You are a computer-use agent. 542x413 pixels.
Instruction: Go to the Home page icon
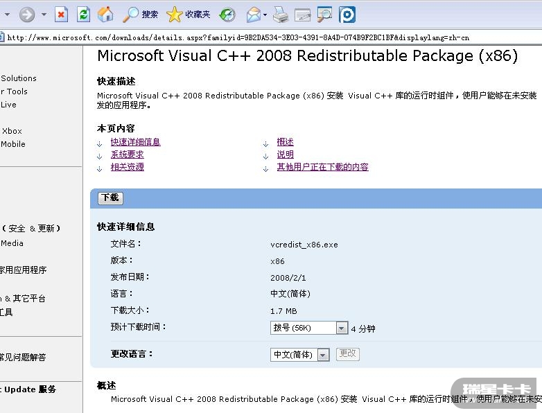(x=105, y=15)
